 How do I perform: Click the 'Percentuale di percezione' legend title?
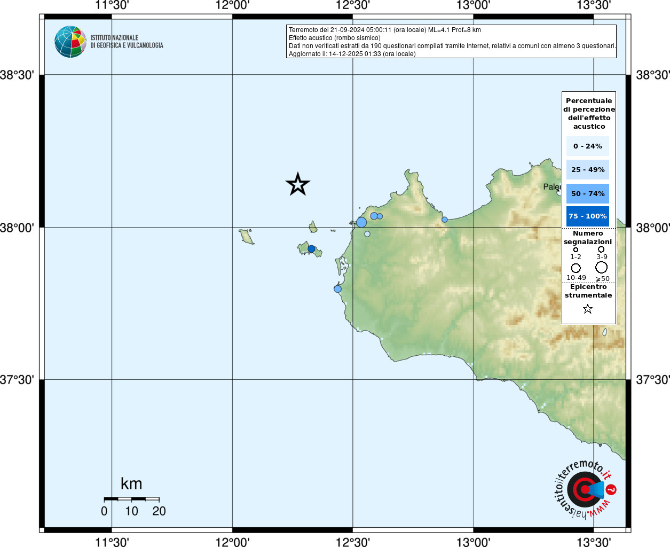[589, 113]
